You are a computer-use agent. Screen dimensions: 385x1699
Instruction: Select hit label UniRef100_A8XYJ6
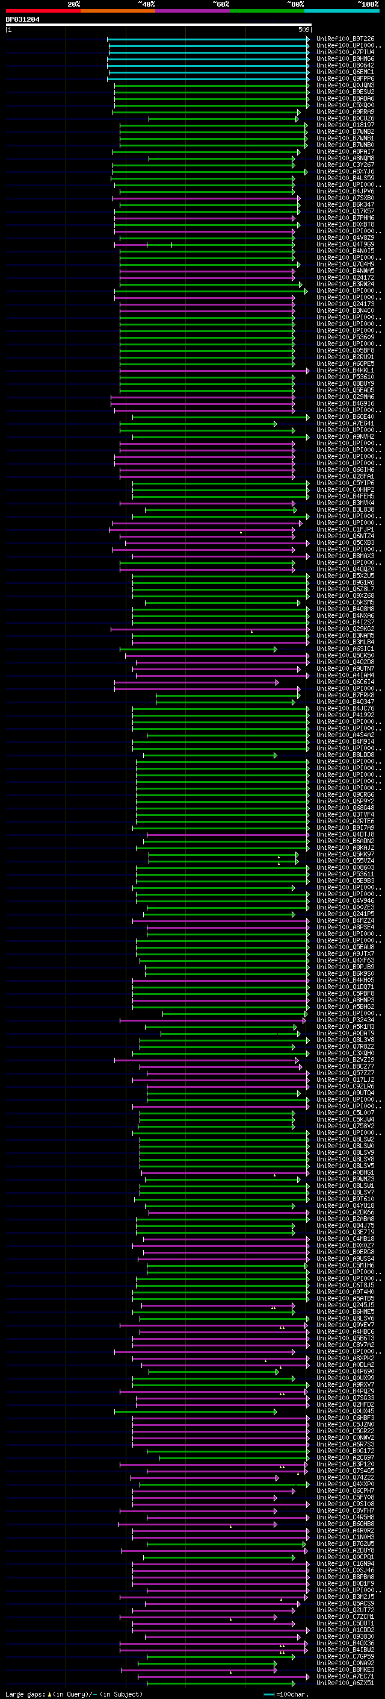[345, 172]
